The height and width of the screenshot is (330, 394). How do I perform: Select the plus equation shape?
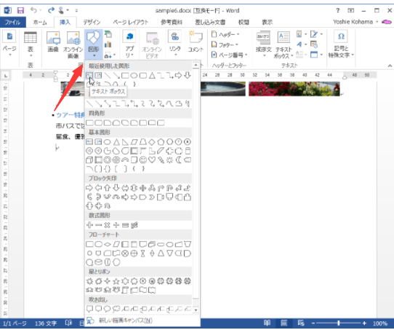89,225
